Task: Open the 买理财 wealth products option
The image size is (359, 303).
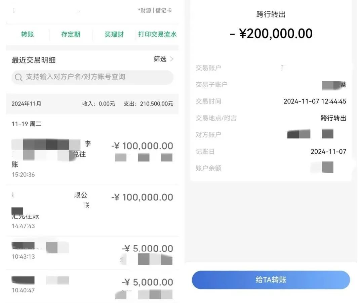Action: [114, 35]
